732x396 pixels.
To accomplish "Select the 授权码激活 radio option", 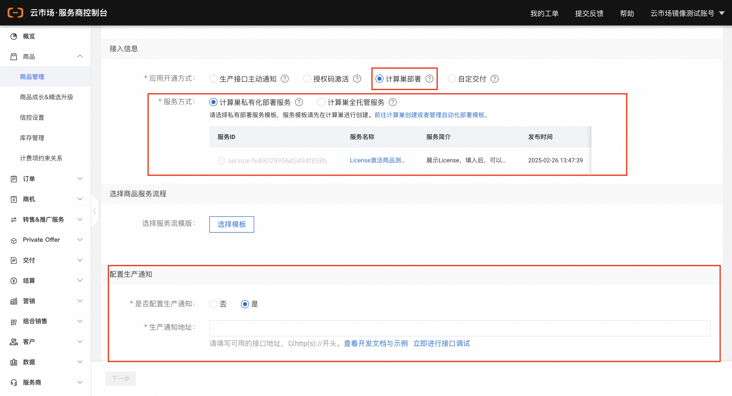I will point(307,79).
